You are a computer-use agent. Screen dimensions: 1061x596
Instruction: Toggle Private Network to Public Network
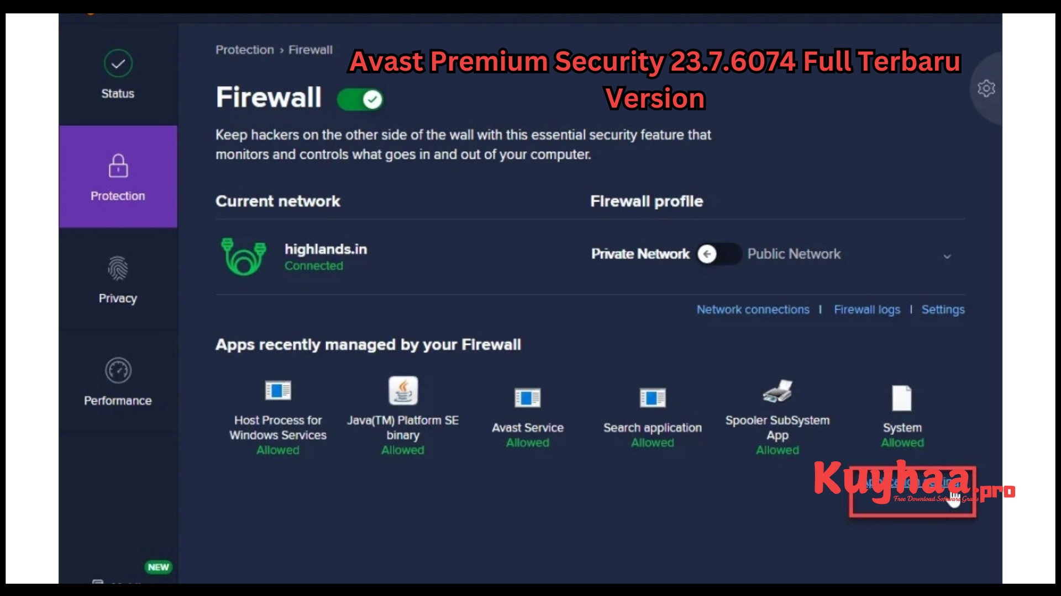coord(717,254)
